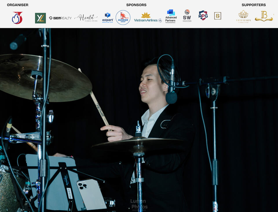Click the Hoala Floral Studio logo
This screenshot has height=212, width=278.
86,18
